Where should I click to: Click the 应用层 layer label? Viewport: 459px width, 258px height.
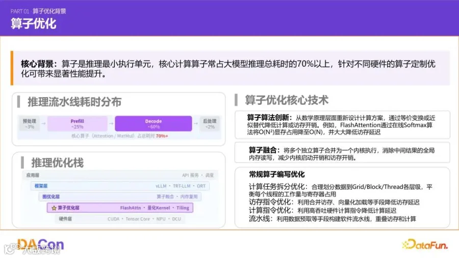(x=33, y=176)
